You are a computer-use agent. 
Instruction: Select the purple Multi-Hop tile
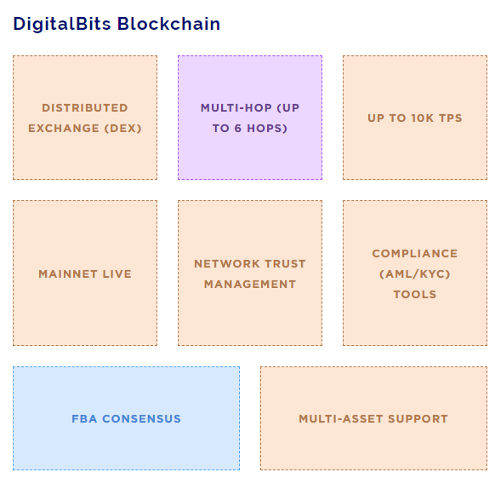coord(250,118)
